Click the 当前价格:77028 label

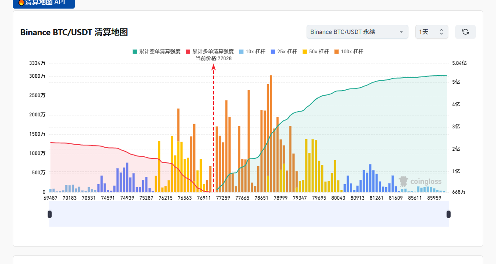pos(213,58)
